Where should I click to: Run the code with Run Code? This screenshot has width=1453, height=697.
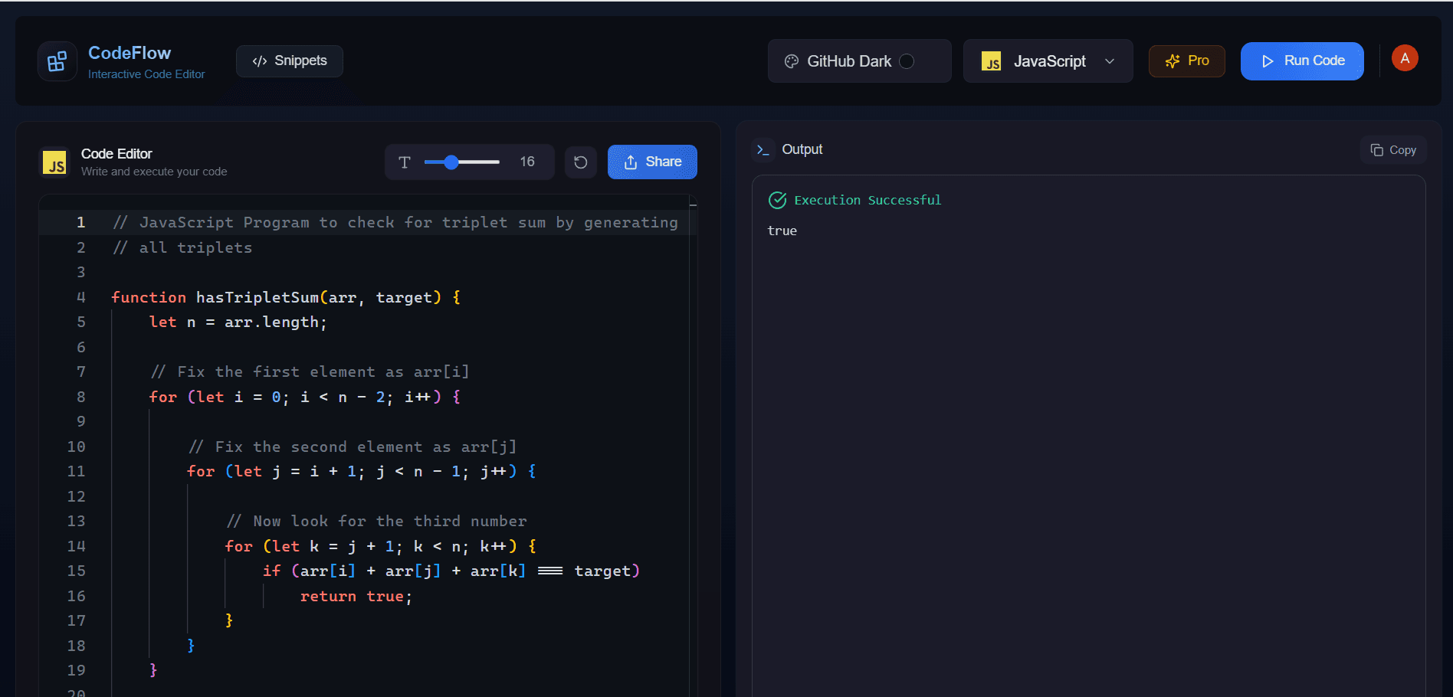1301,61
